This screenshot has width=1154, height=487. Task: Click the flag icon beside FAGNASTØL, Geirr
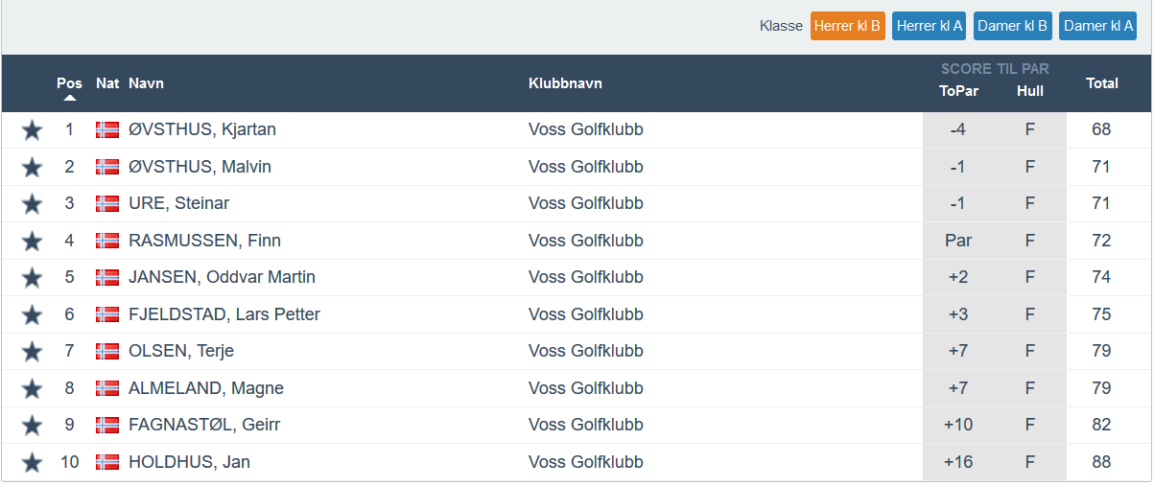[107, 425]
